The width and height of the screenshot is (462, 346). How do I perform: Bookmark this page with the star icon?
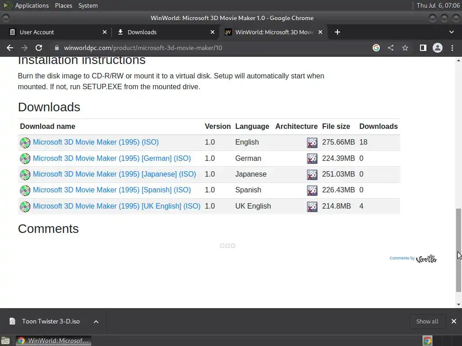(x=405, y=48)
